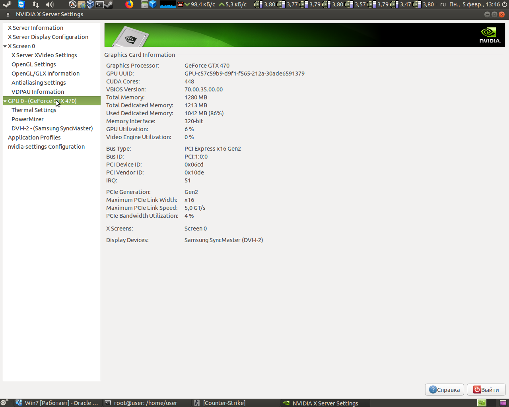The image size is (509, 407).
Task: Open the terminal launcher in top panel
Action: click(x=99, y=4)
